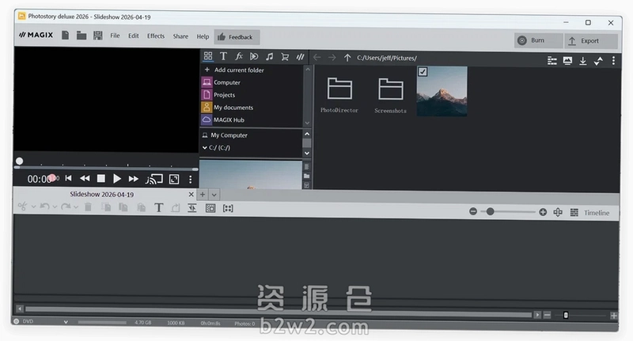This screenshot has width=633, height=341.
Task: Open the DVD disc type dropdown
Action: pos(66,322)
